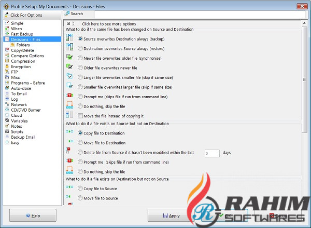This screenshot has height=228, width=311.
Task: Open the Copy/Delete page
Action: (x=22, y=50)
